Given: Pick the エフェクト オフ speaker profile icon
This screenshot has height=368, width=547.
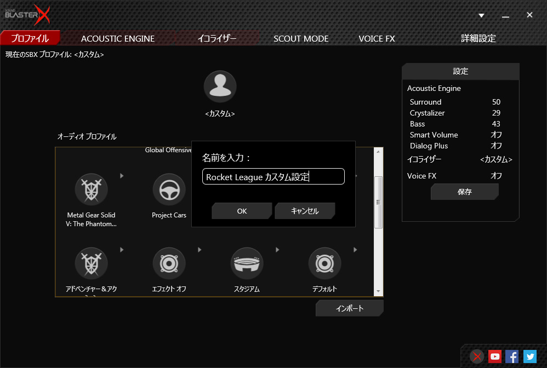Looking at the screenshot, I should [x=169, y=264].
